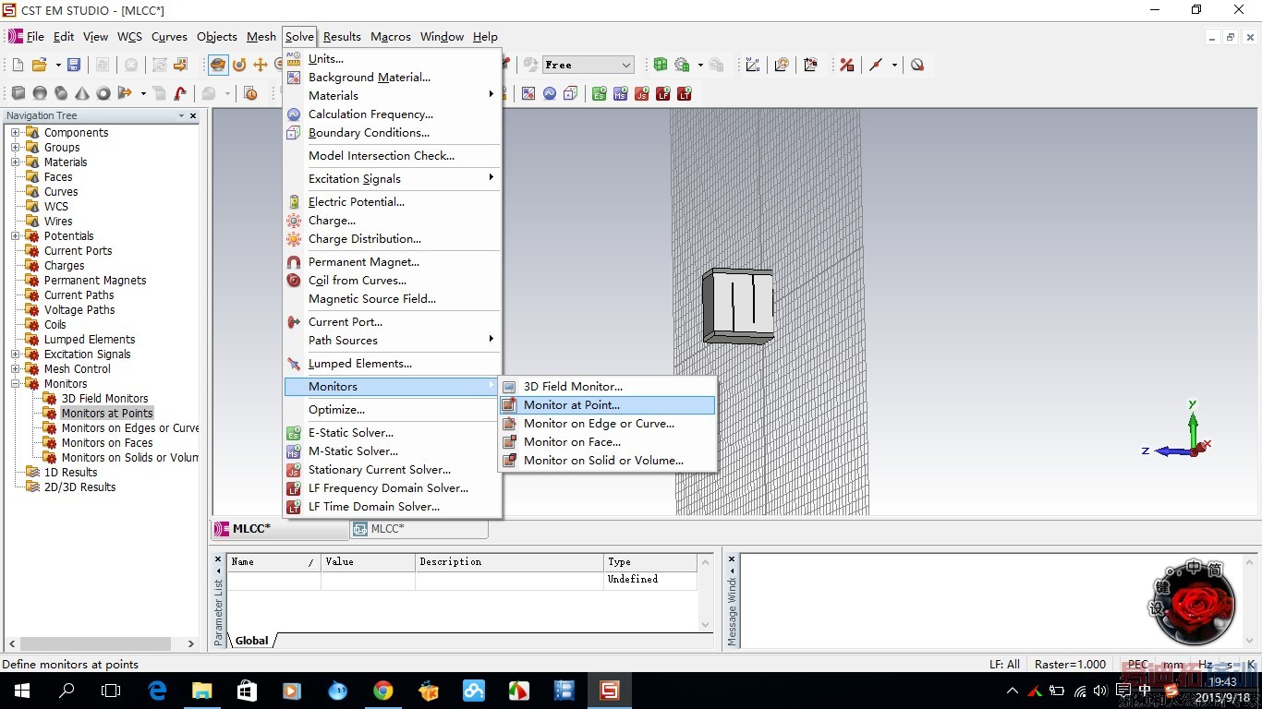Click the pick point line tool icon
1262x709 pixels.
(877, 65)
